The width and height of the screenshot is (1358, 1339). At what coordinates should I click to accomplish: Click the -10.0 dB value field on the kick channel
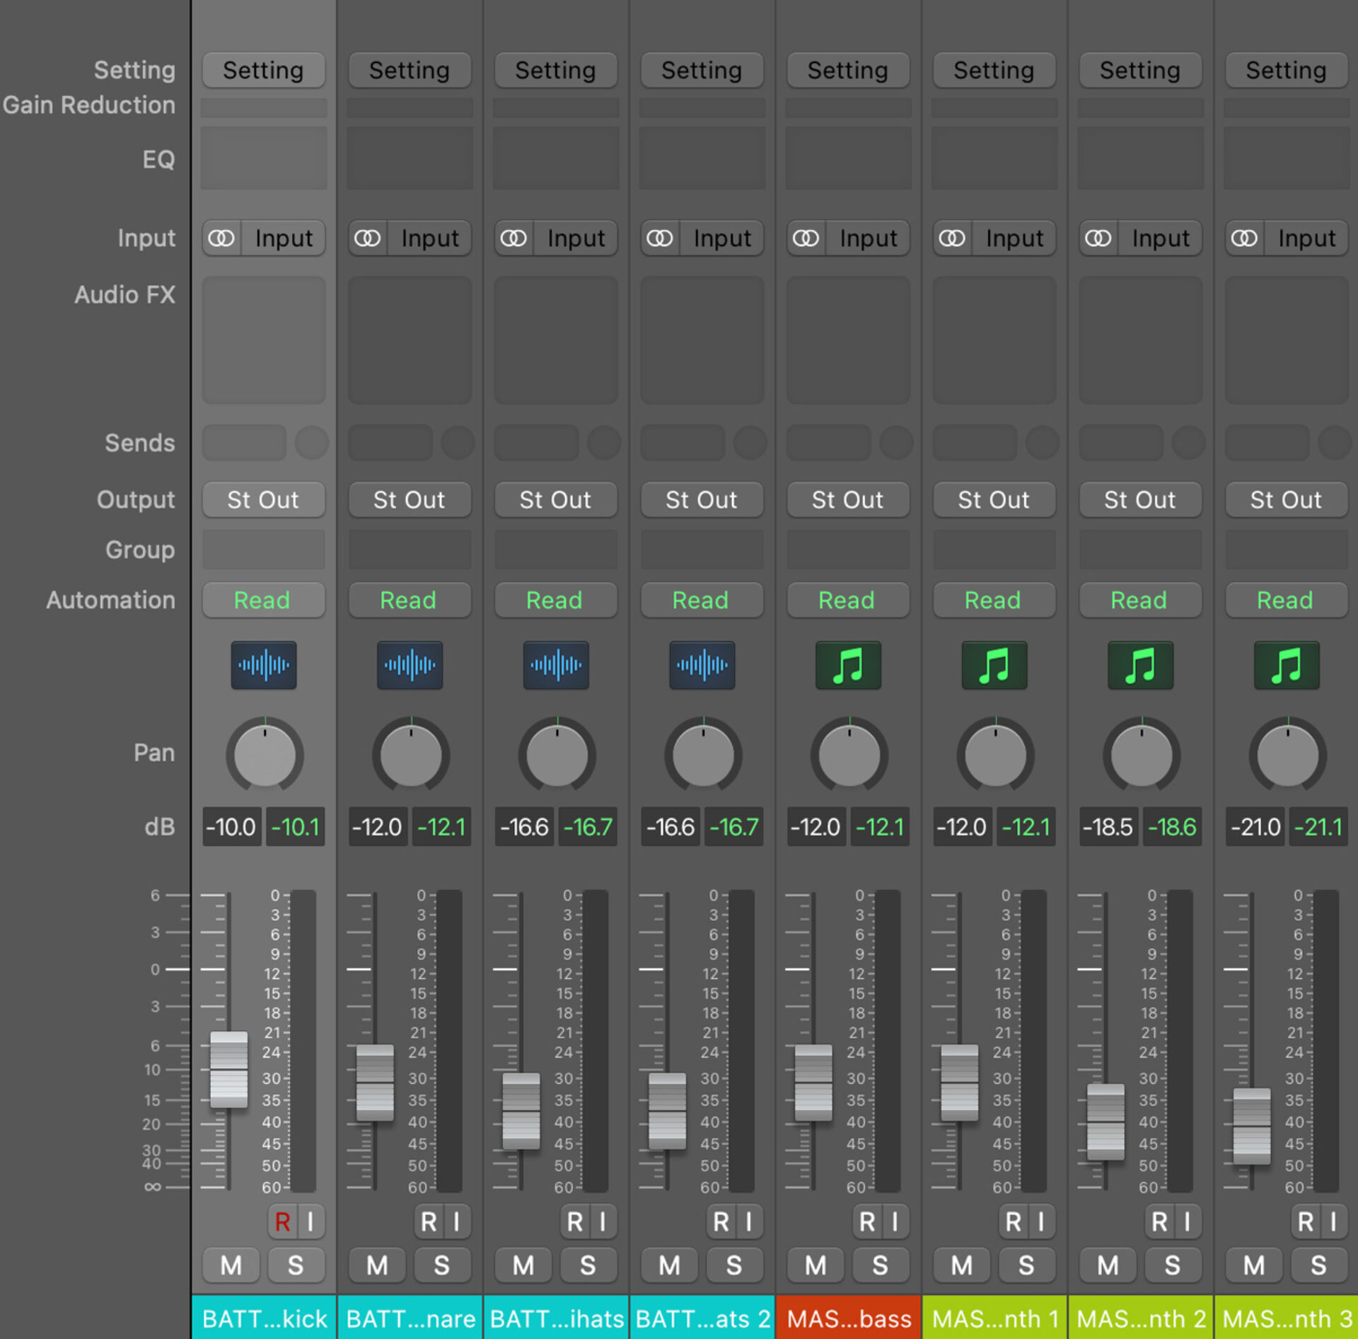tap(231, 827)
